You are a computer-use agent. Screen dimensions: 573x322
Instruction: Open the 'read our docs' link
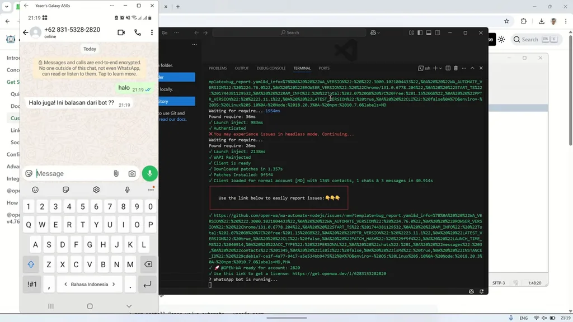point(173,120)
